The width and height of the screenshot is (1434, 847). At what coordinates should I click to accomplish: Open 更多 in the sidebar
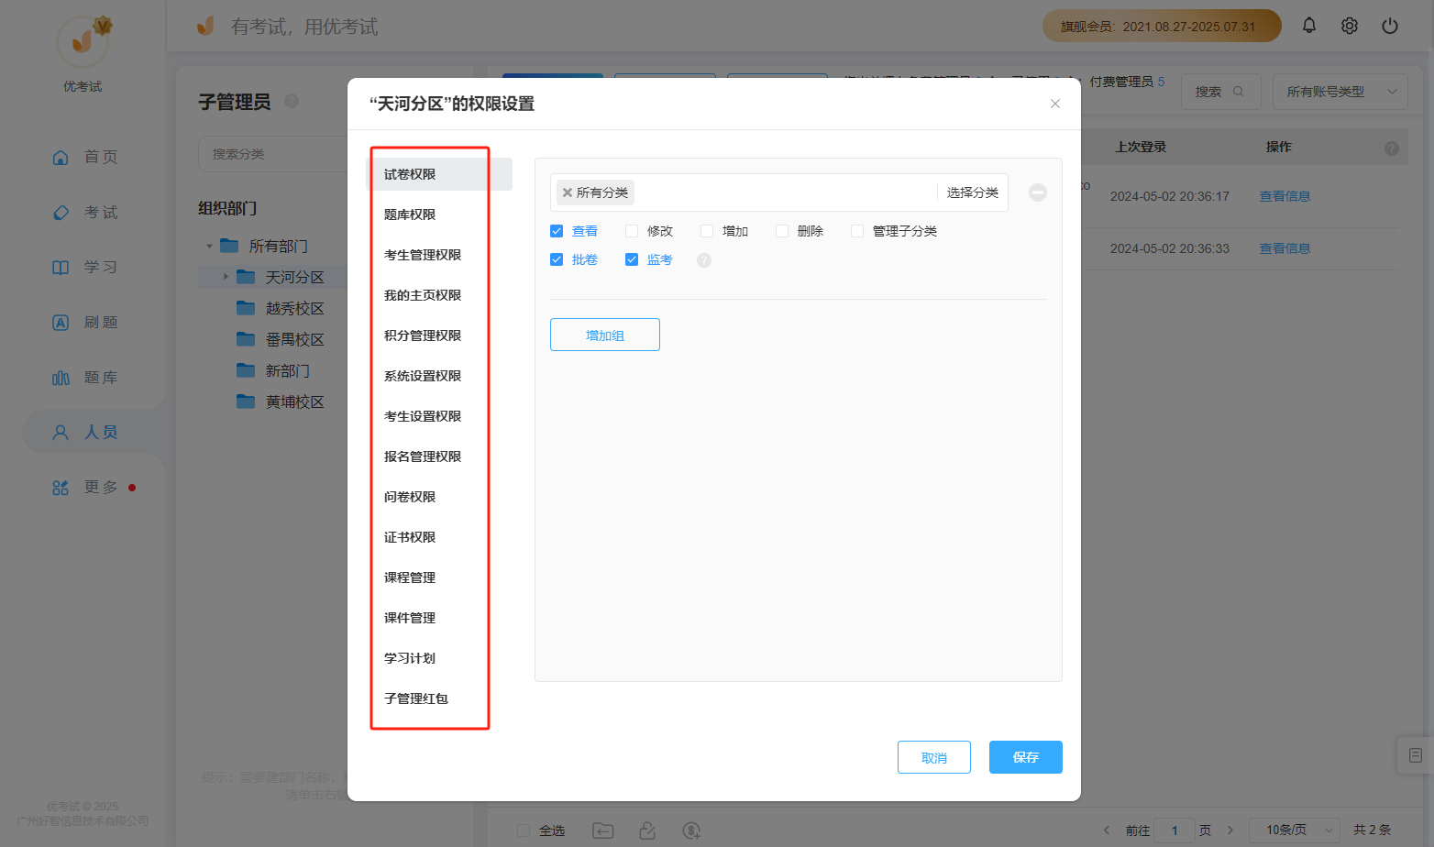pos(84,487)
